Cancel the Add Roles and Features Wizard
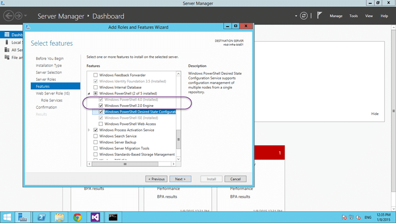The image size is (396, 223). tap(236, 179)
